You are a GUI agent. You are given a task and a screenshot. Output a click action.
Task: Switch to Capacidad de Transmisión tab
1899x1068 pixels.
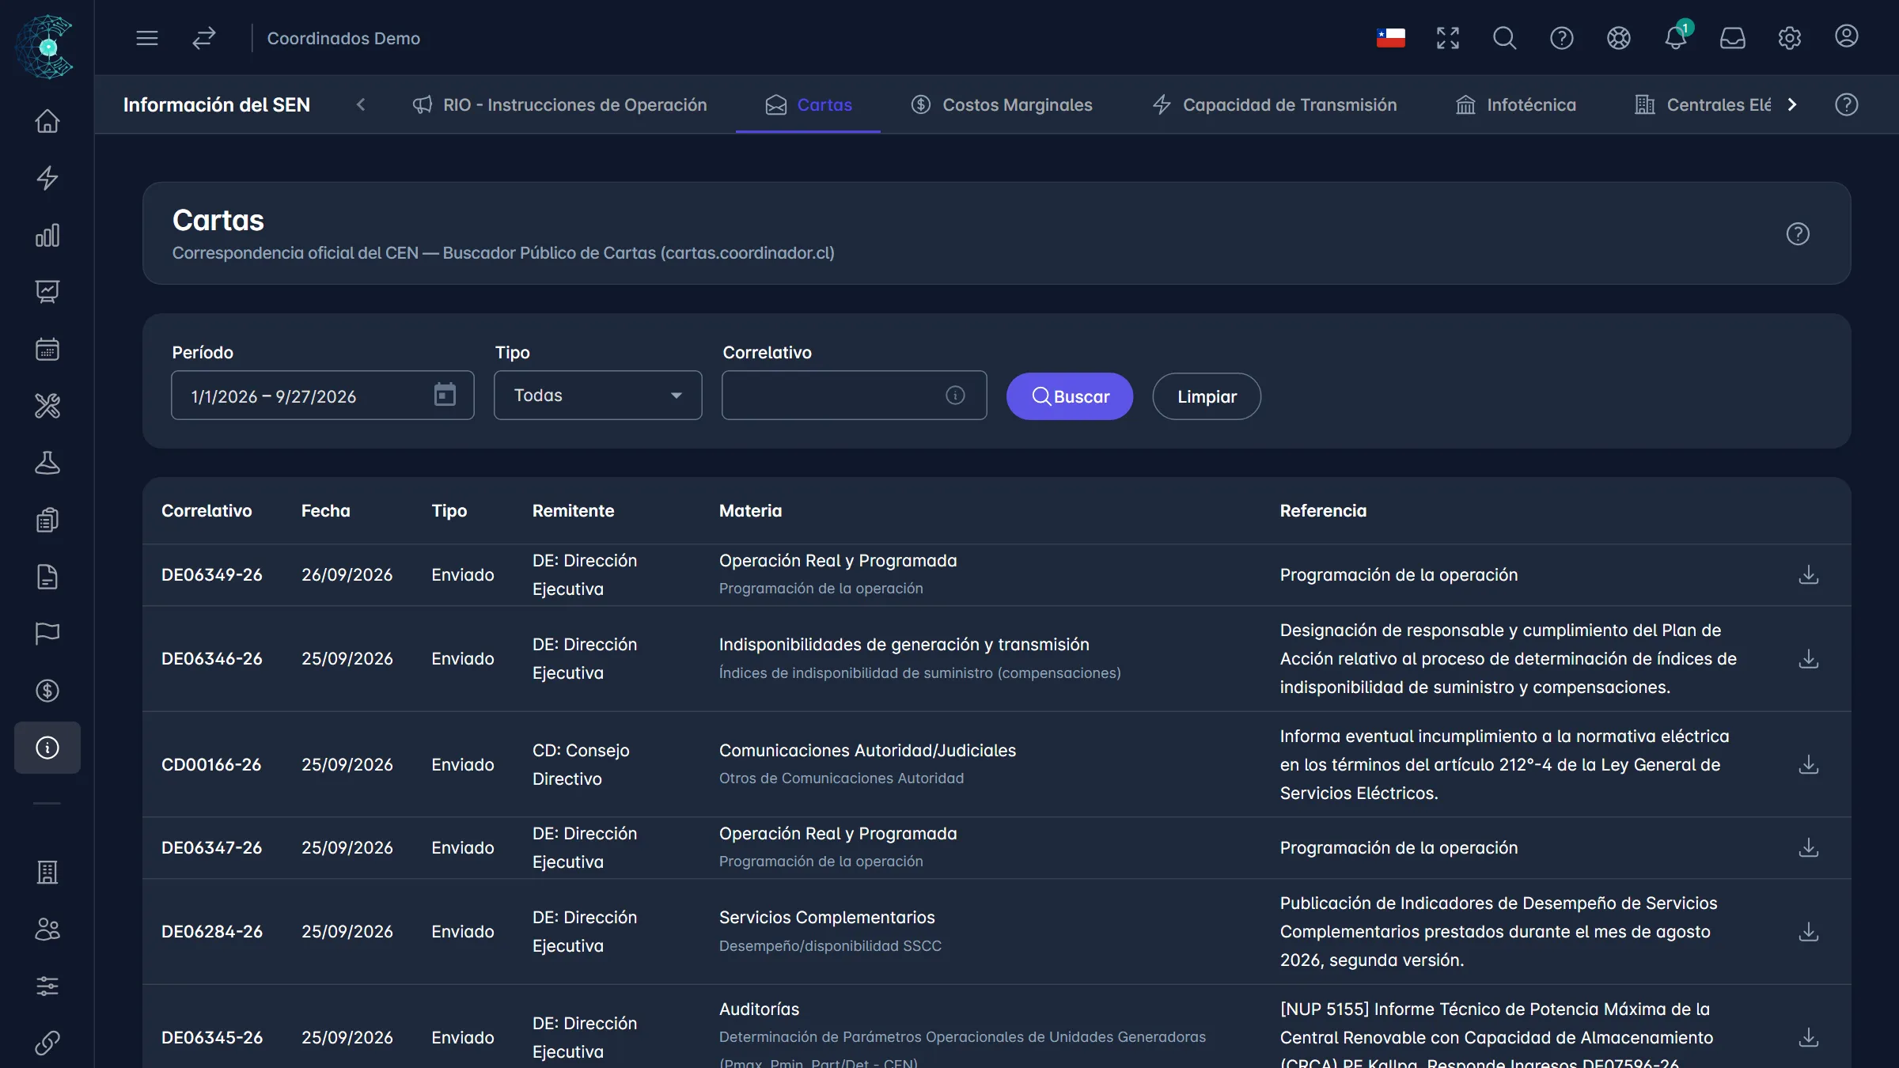click(x=1275, y=105)
